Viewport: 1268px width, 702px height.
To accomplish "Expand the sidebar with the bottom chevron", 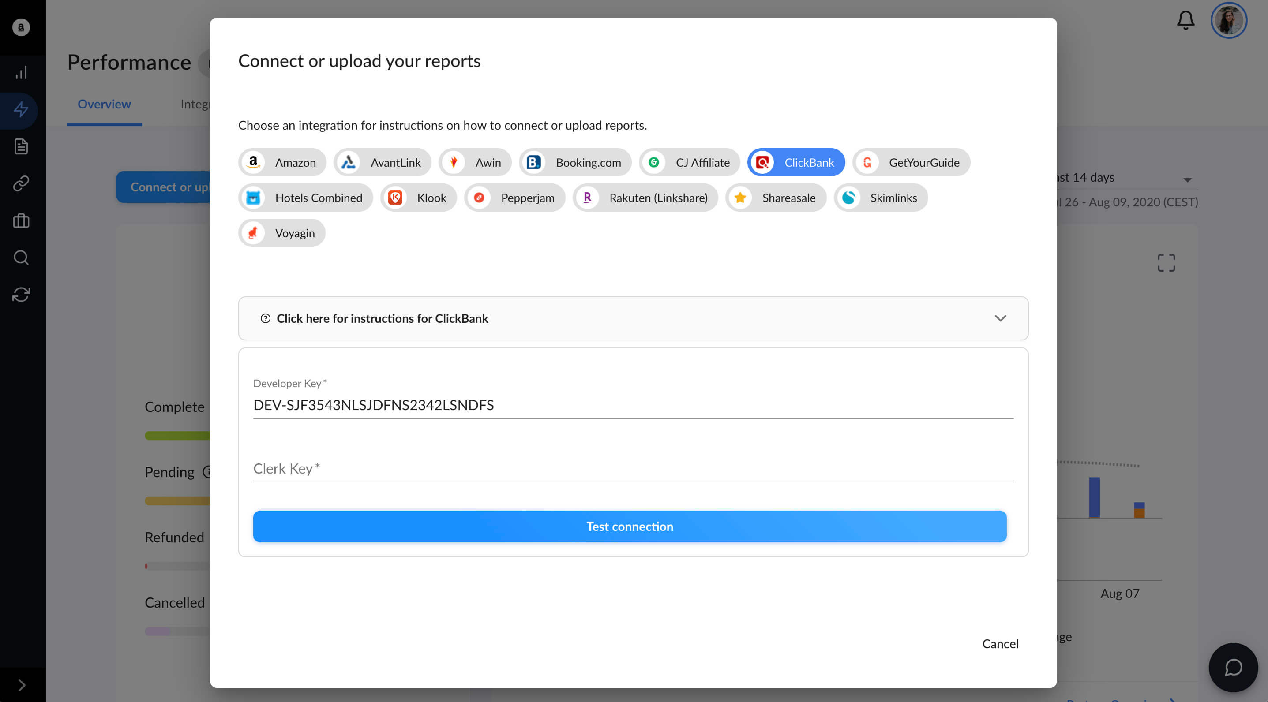I will (x=21, y=685).
